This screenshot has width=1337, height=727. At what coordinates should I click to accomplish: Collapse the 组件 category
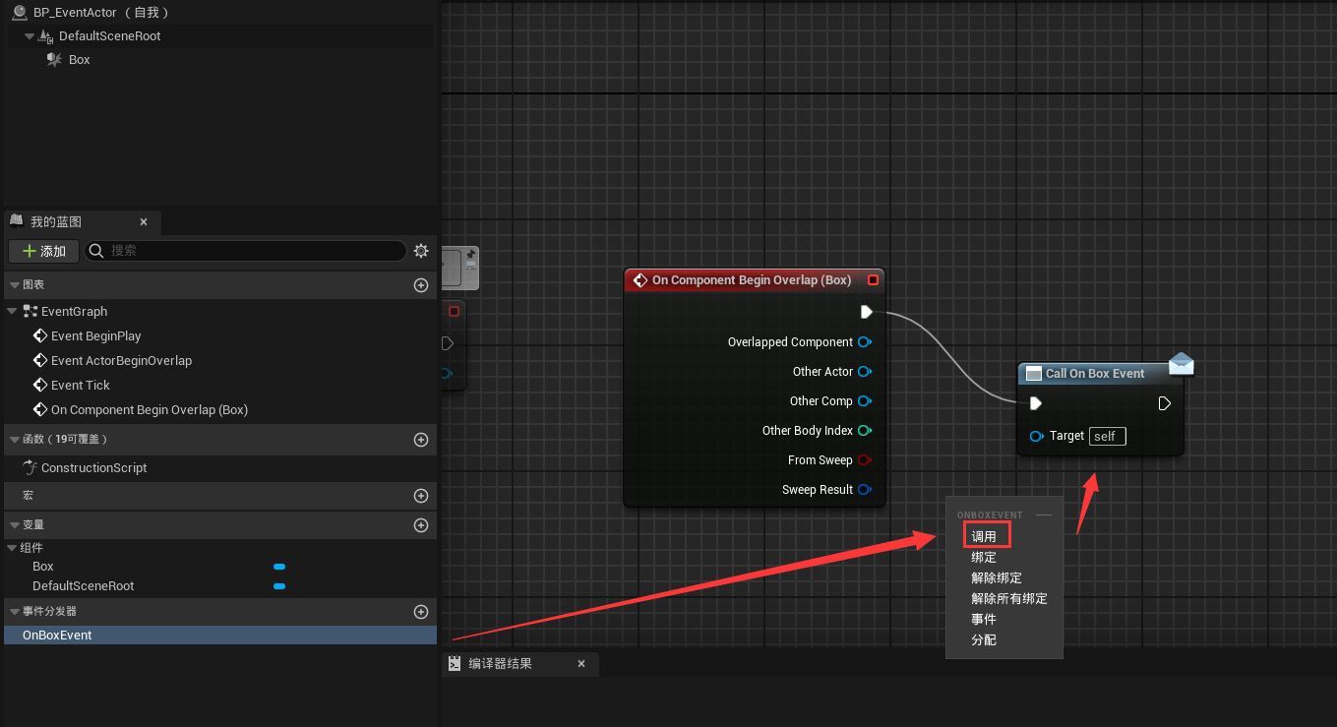click(x=12, y=547)
